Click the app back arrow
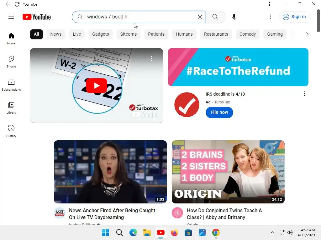 pos(8,4)
